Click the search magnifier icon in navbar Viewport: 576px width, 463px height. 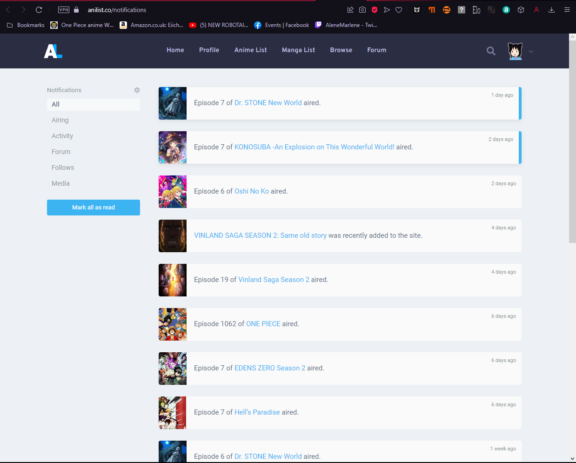491,51
